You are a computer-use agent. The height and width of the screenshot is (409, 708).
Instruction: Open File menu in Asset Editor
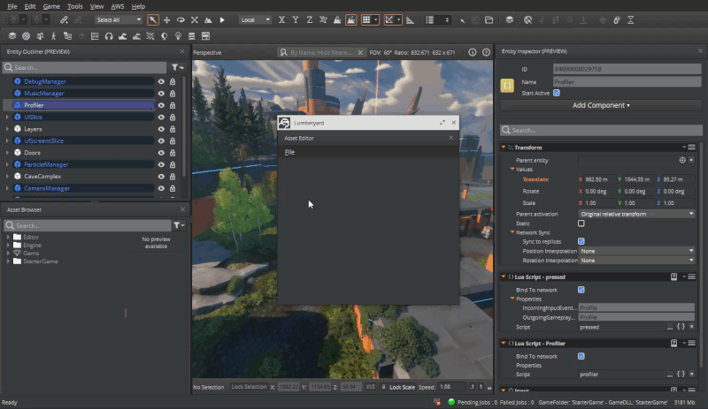click(289, 152)
